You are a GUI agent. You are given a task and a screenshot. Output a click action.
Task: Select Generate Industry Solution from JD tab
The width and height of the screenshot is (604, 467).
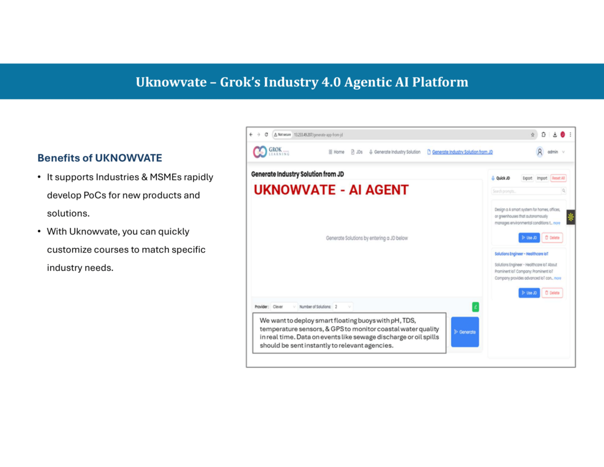click(462, 152)
